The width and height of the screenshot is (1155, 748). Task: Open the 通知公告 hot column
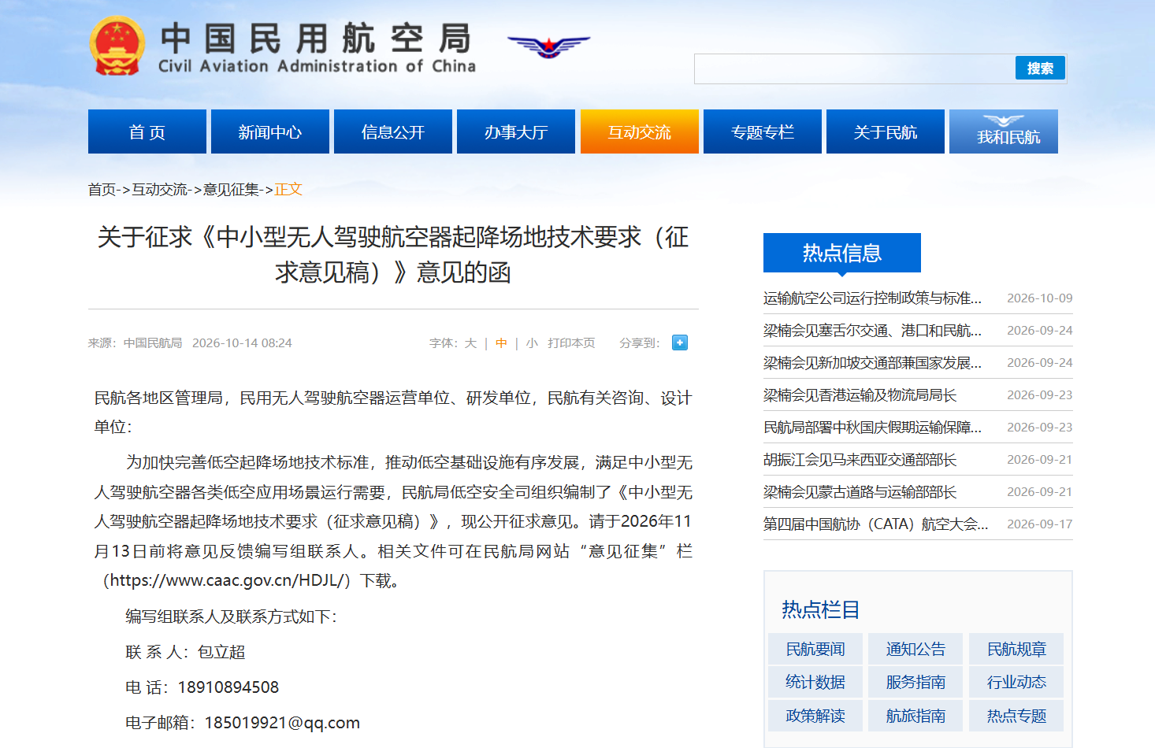915,649
